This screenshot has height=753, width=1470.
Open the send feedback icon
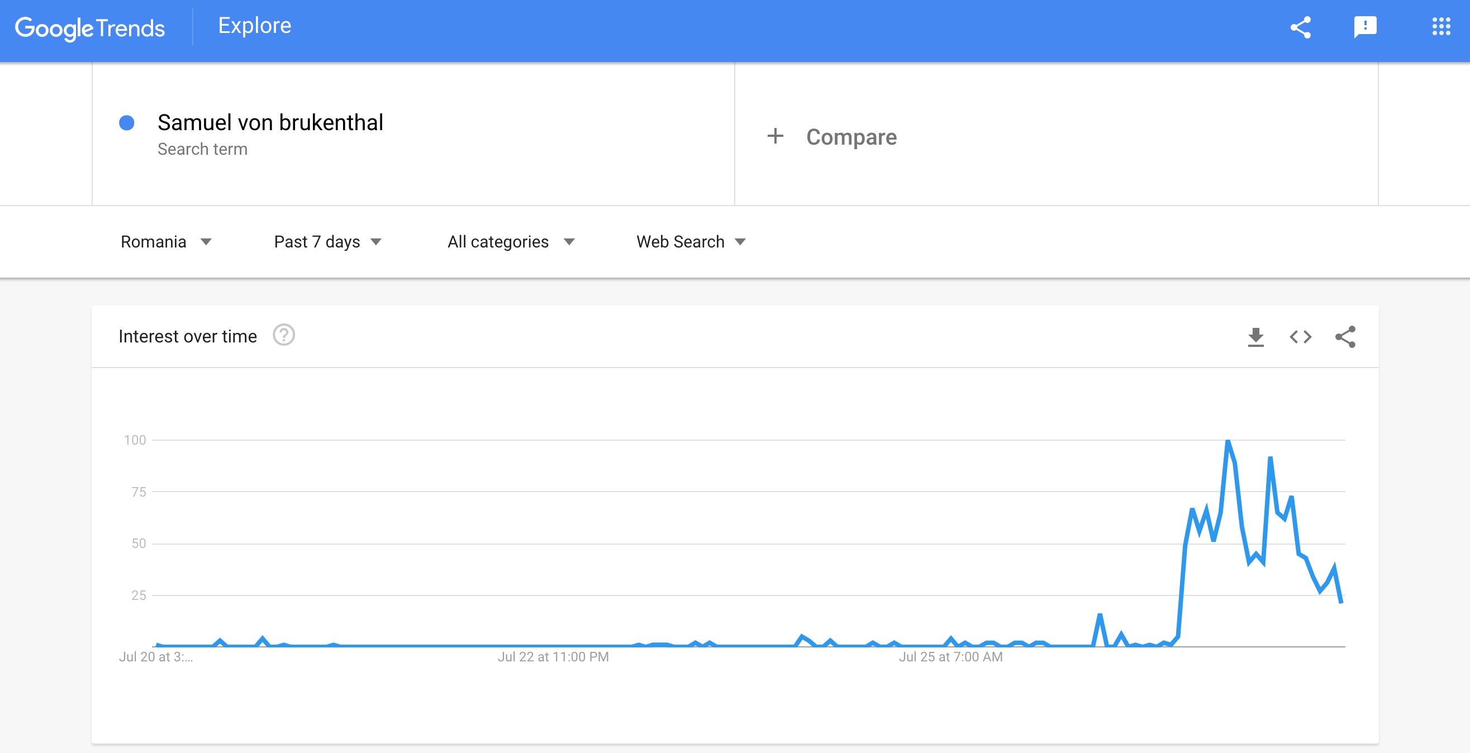pos(1365,27)
